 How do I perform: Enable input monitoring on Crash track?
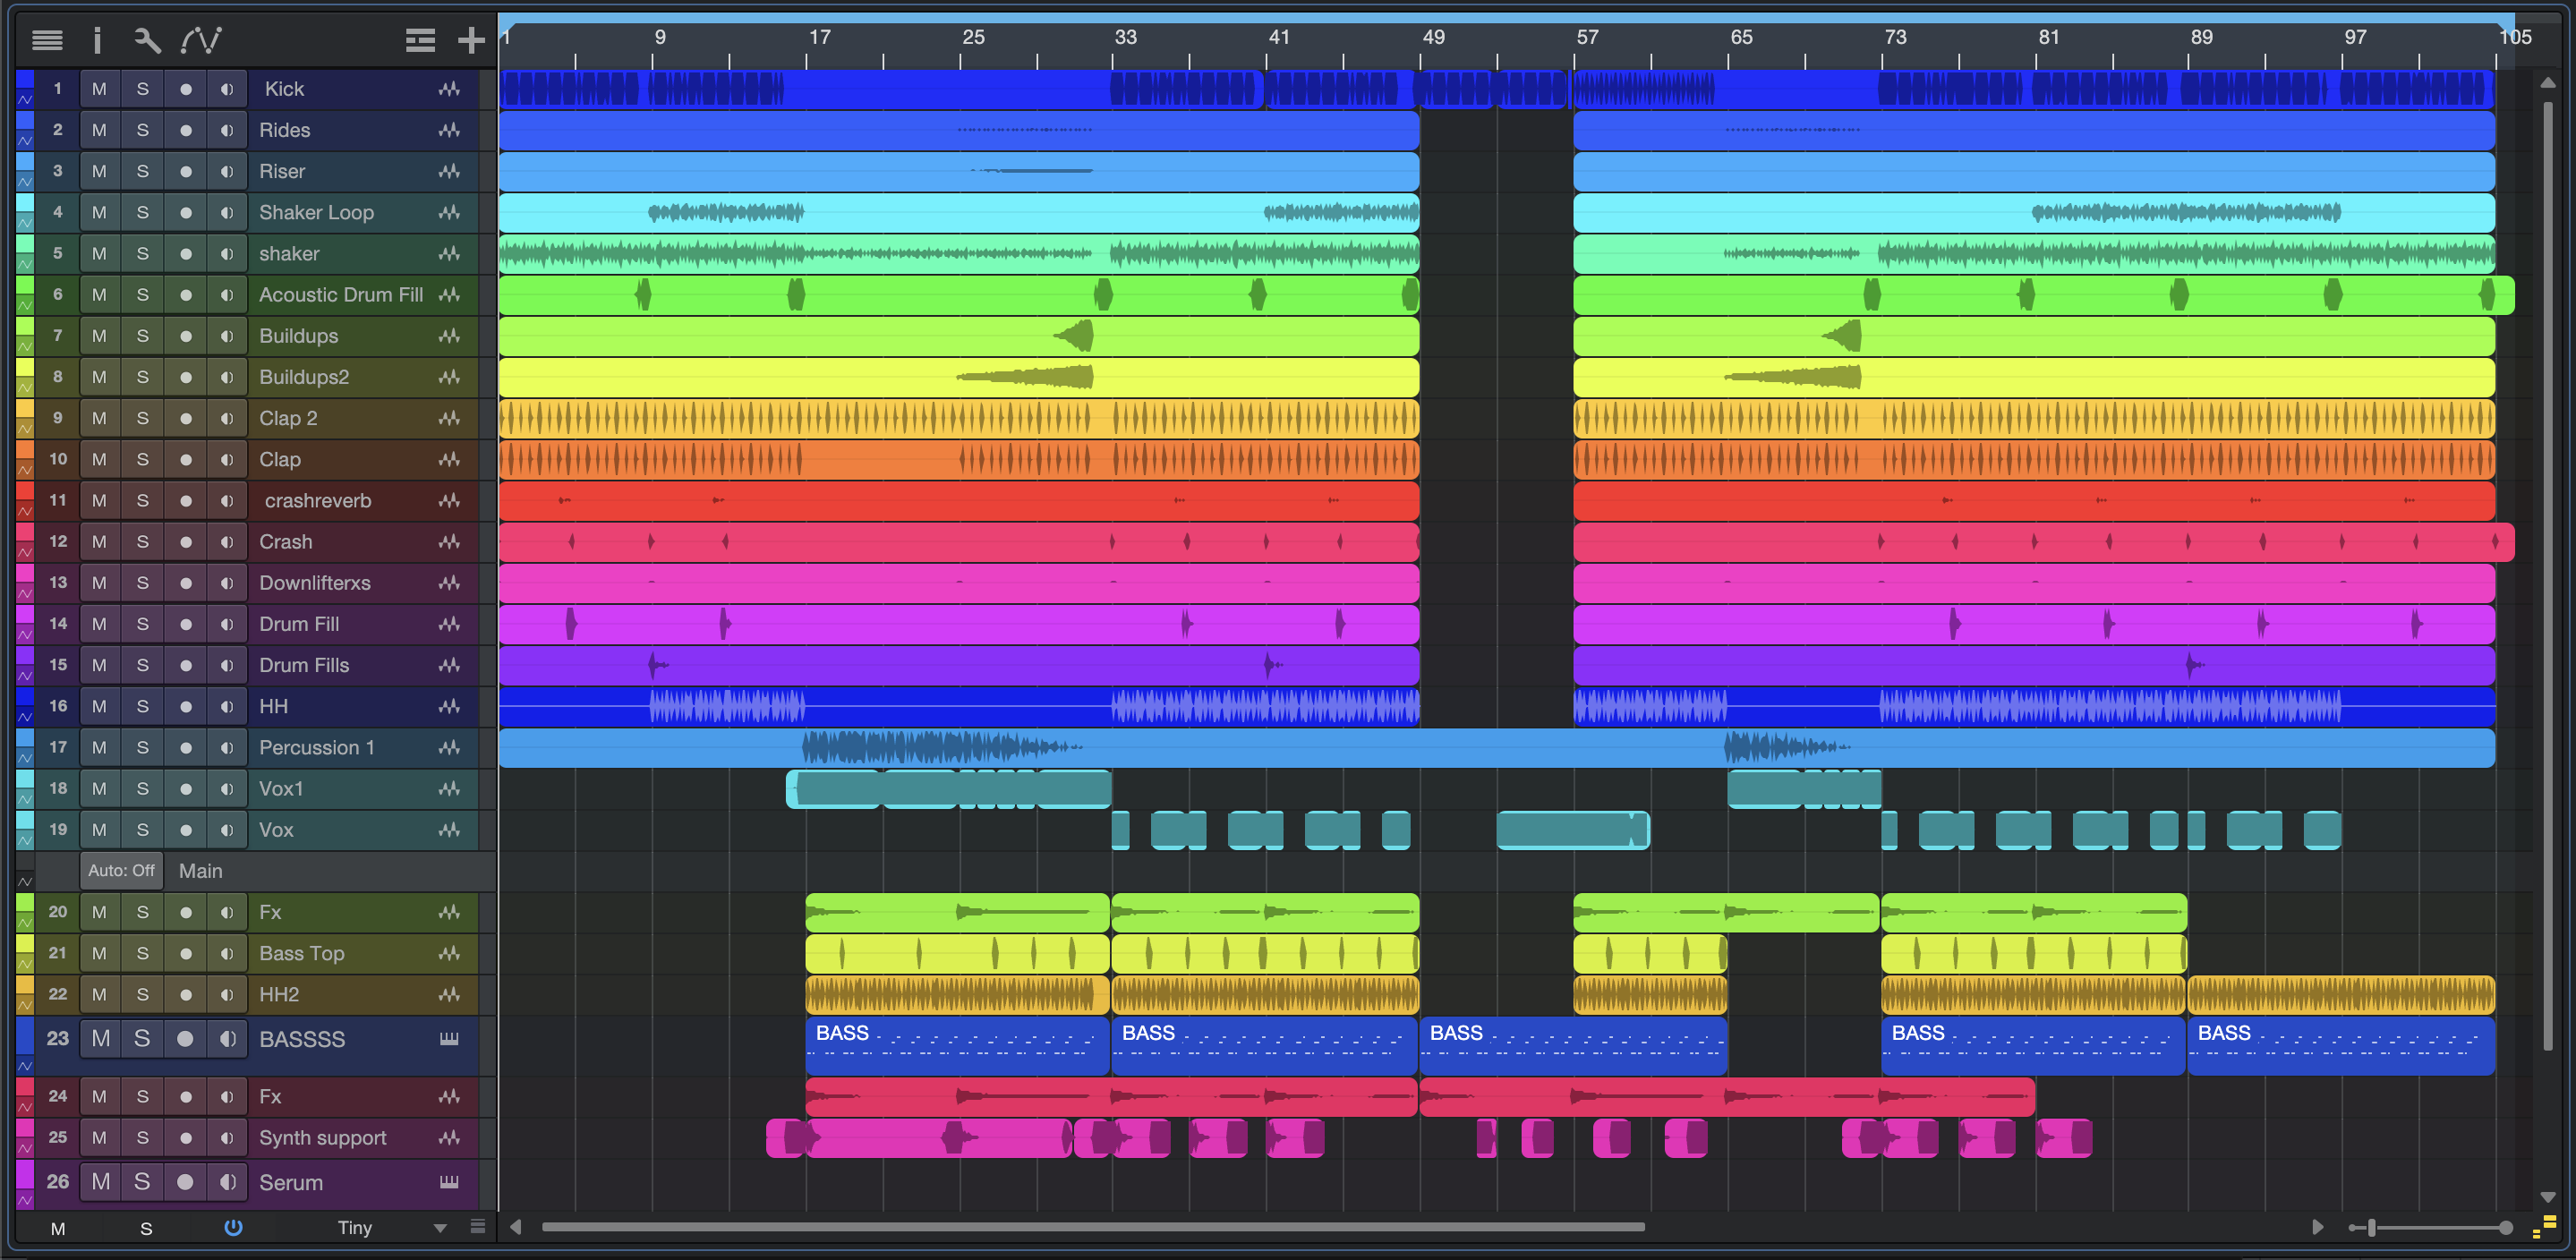(x=227, y=542)
